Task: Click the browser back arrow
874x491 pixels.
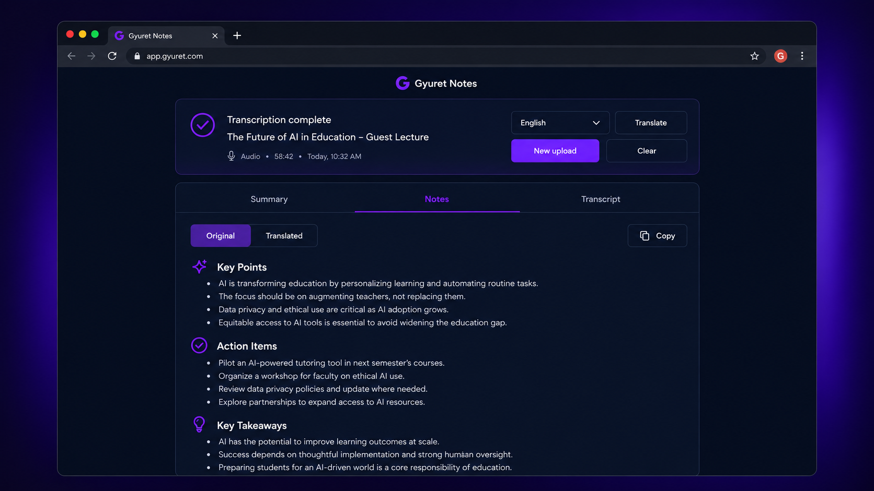Action: point(72,56)
